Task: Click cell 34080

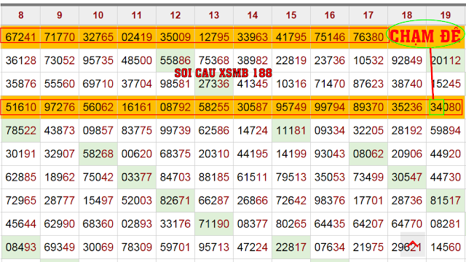Action: click(446, 107)
